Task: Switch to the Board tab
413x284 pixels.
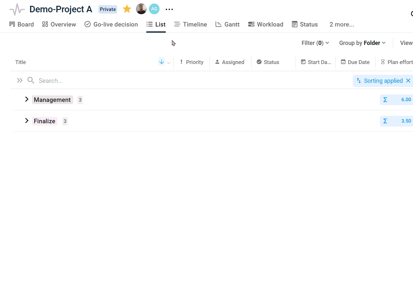Action: click(21, 25)
